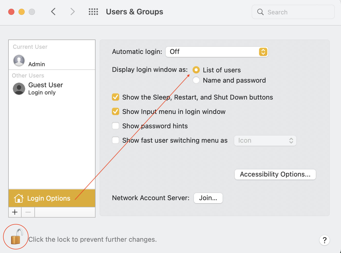The height and width of the screenshot is (253, 341).
Task: Click the minus remove-user button
Action: coord(28,212)
